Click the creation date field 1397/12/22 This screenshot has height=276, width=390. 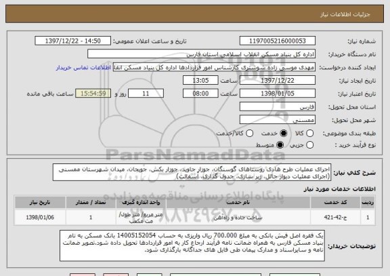pyautogui.click(x=278, y=80)
